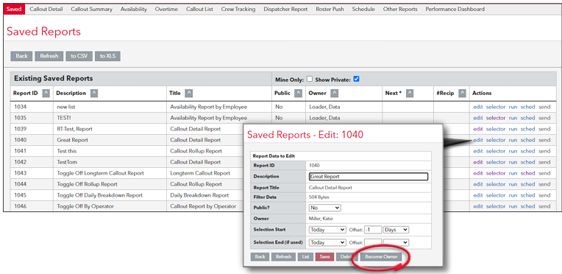Viewport: 562px width, 274px height.
Task: Select the 'Callout Report by Operator' title cell
Action: pos(203,206)
